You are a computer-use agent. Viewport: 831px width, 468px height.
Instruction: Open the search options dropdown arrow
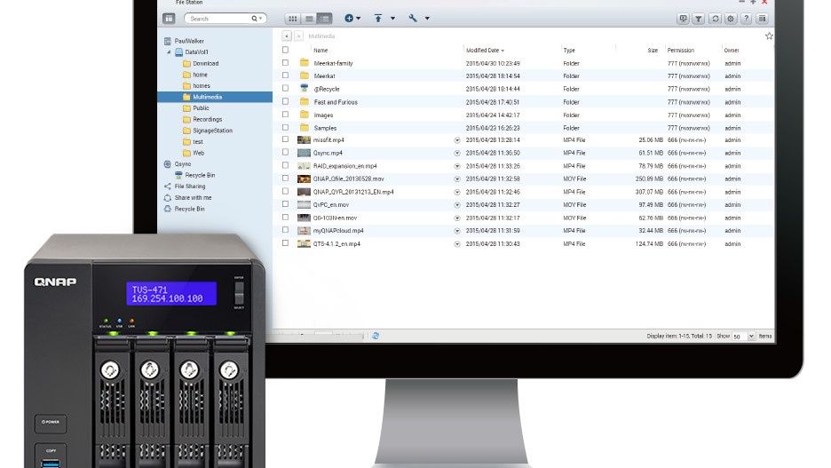[x=261, y=19]
